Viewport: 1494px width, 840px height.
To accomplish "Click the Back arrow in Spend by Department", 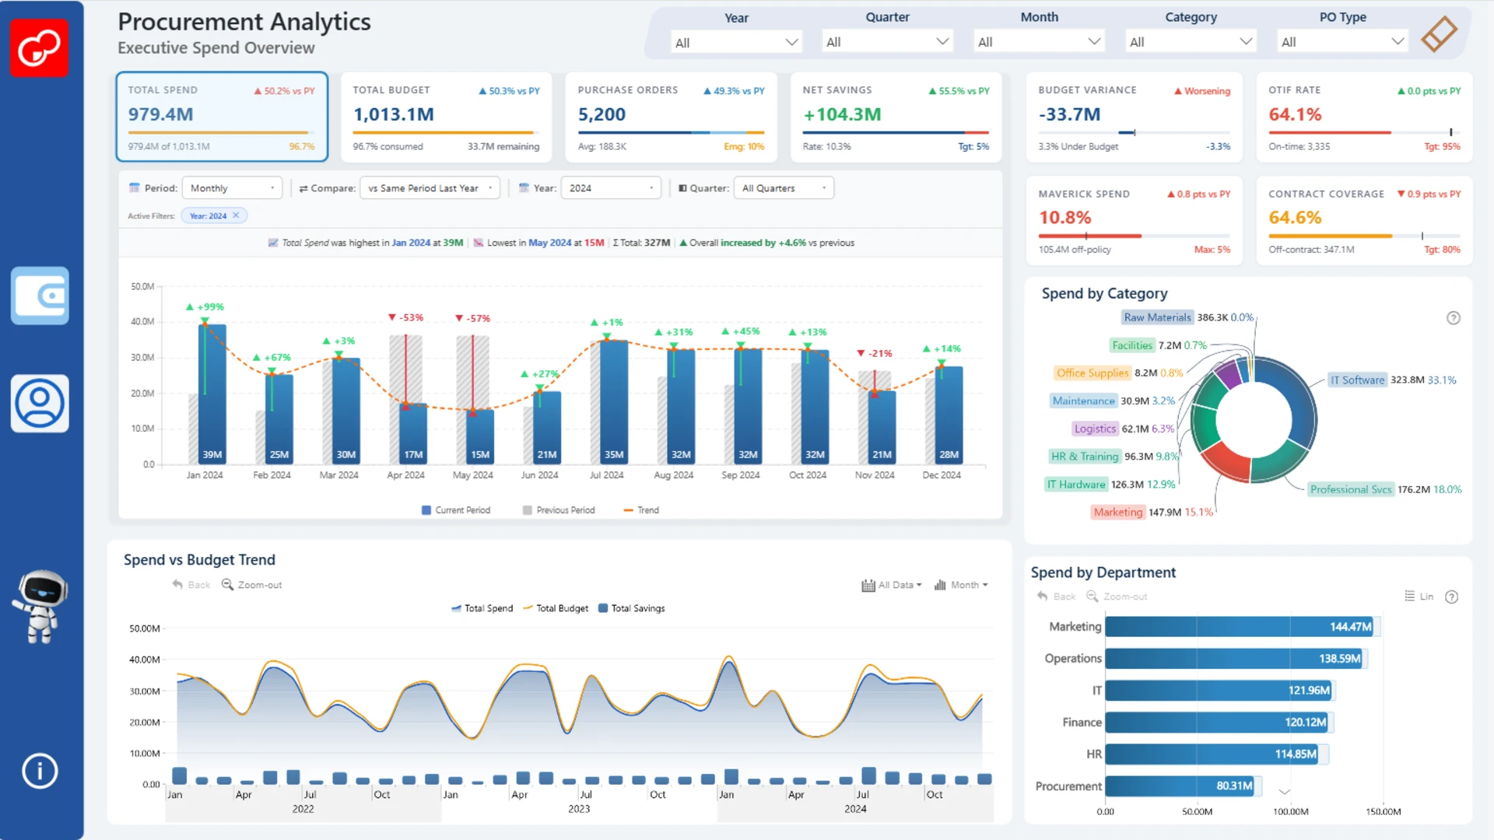I will pos(1056,597).
